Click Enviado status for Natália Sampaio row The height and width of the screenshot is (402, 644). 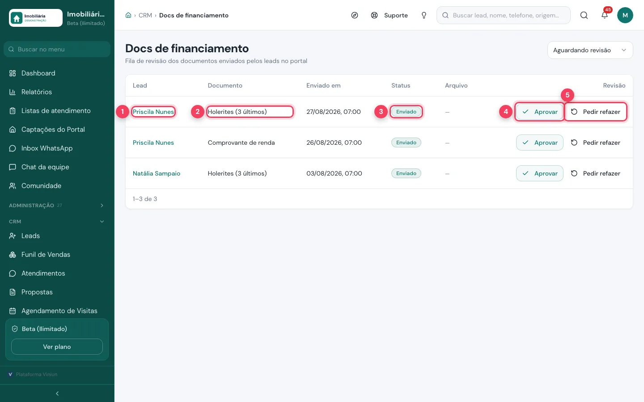click(x=406, y=173)
